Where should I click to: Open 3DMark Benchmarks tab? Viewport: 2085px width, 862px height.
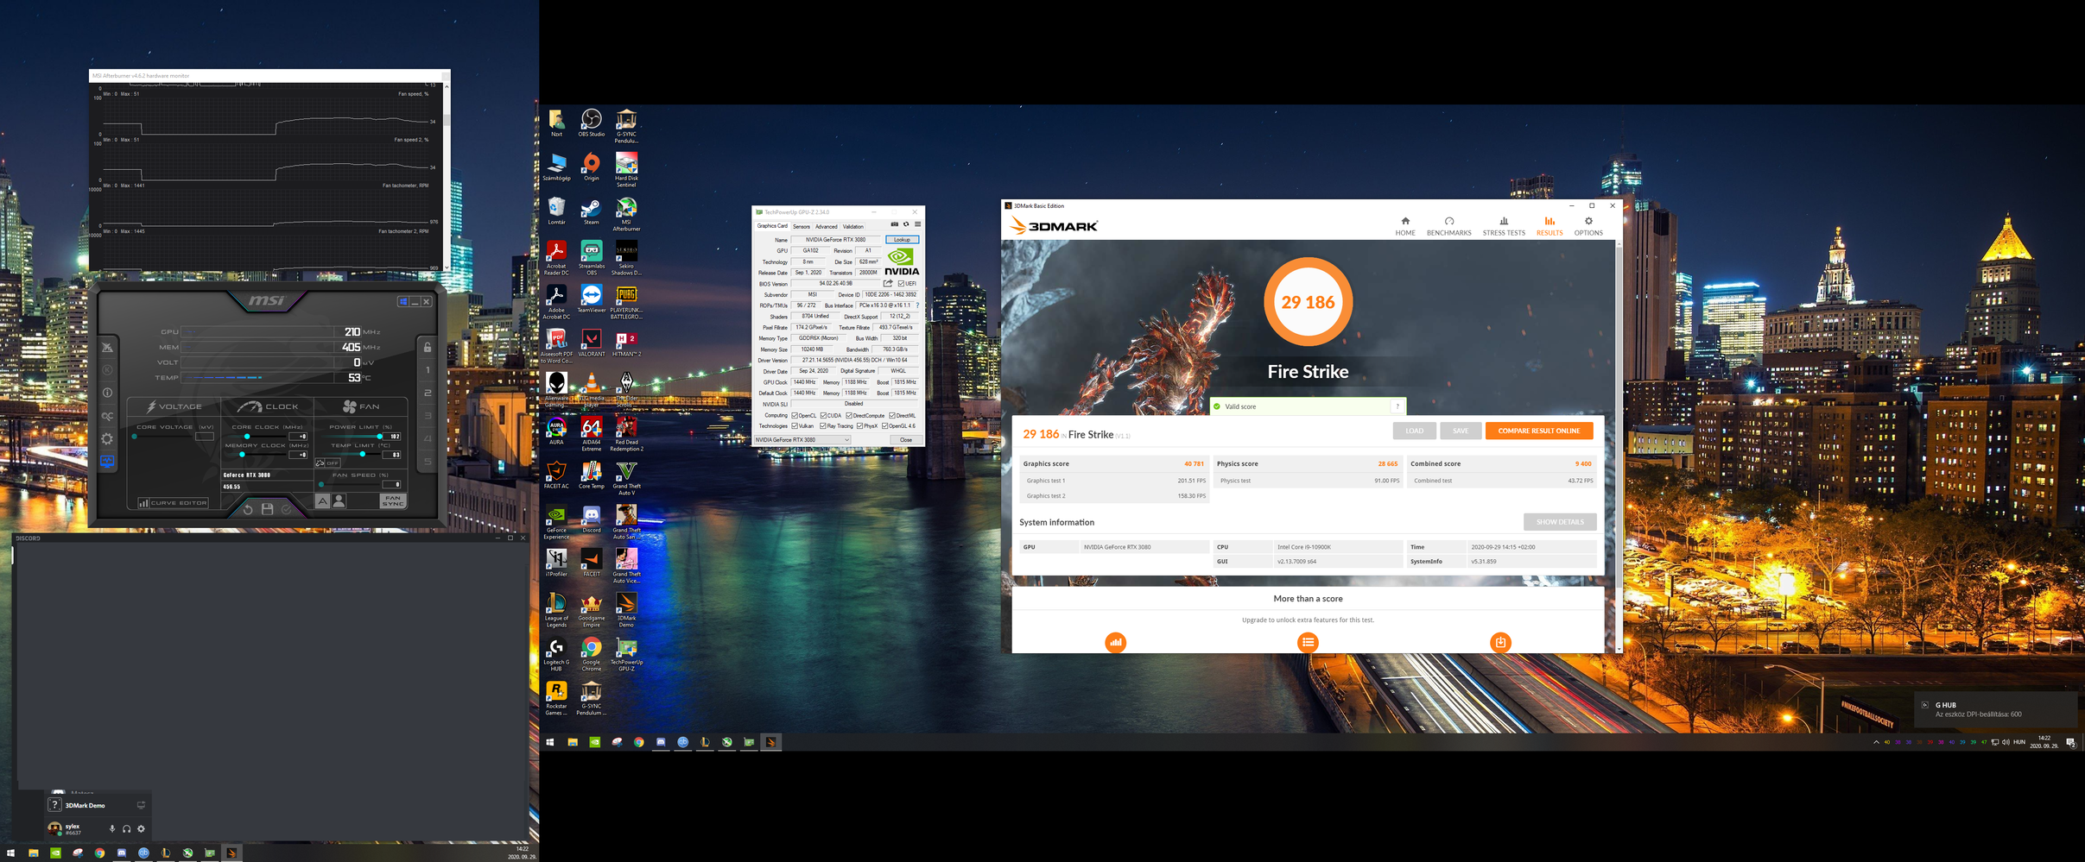[1448, 226]
